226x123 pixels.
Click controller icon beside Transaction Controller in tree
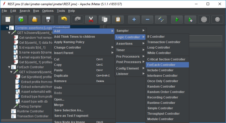13,116
